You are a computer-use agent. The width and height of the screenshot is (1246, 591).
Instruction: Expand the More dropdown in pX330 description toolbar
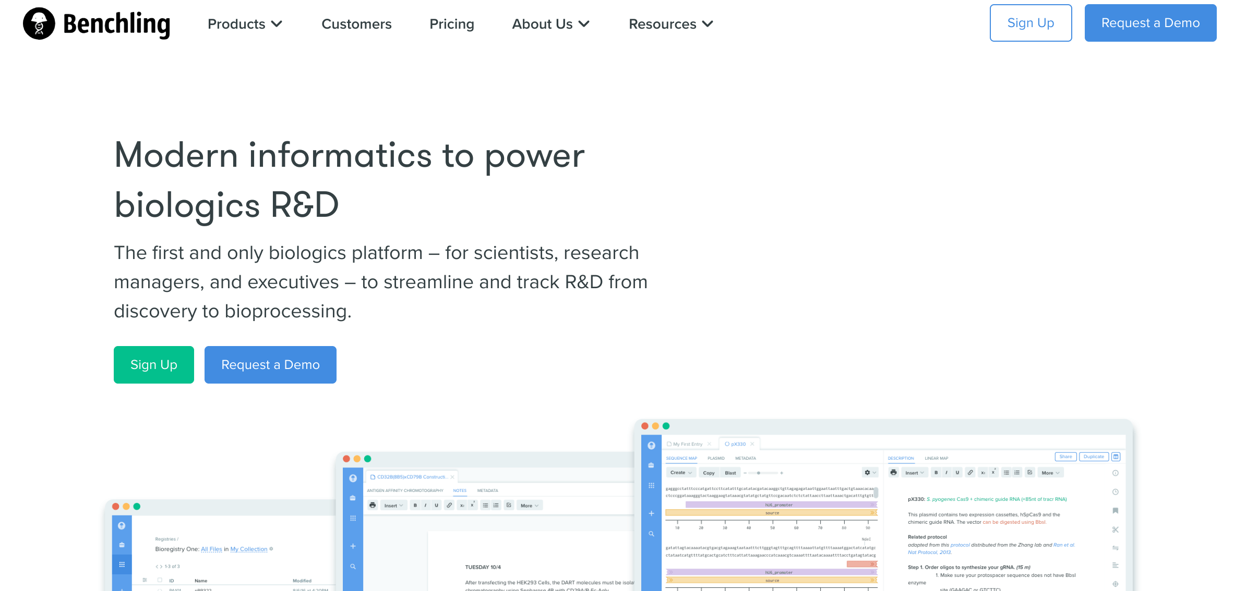(1050, 473)
